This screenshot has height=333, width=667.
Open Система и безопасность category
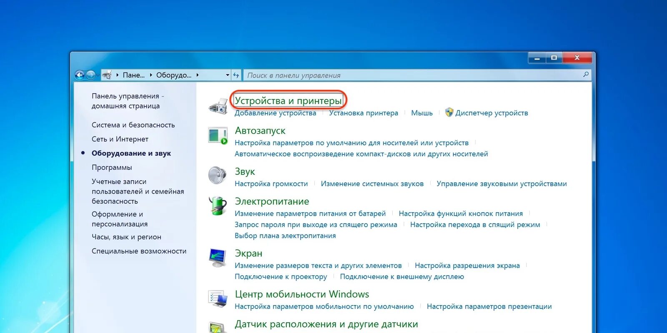click(x=133, y=125)
